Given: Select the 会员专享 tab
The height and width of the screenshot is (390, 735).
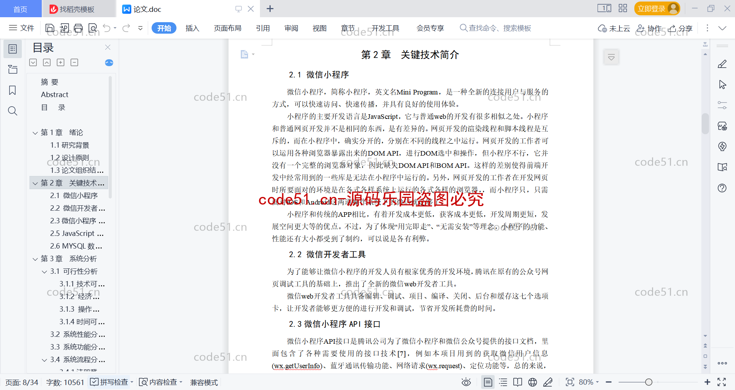Looking at the screenshot, I should pos(430,28).
